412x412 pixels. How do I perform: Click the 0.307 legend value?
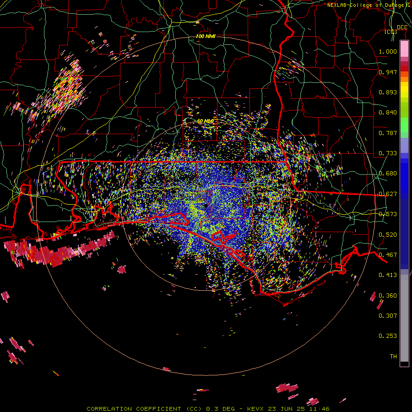[388, 316]
